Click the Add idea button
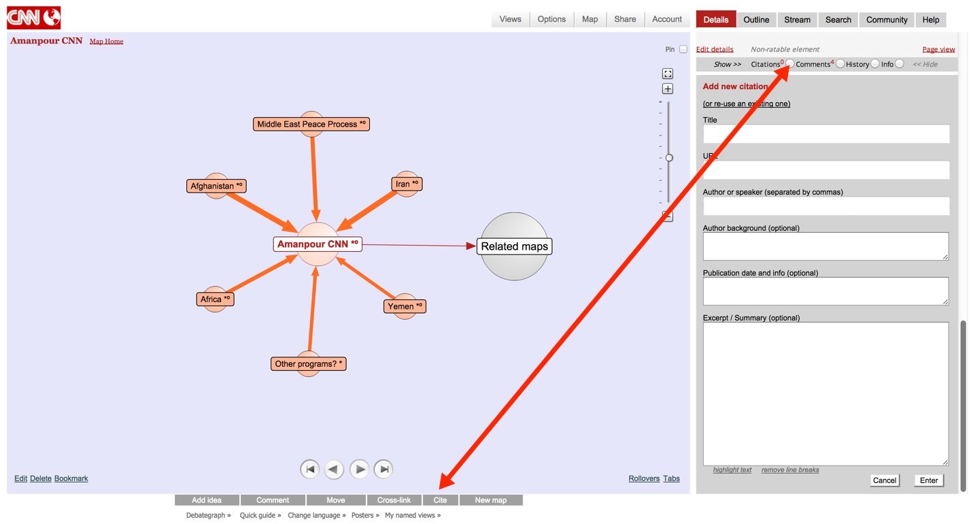Screen dimensions: 973x524 point(207,500)
